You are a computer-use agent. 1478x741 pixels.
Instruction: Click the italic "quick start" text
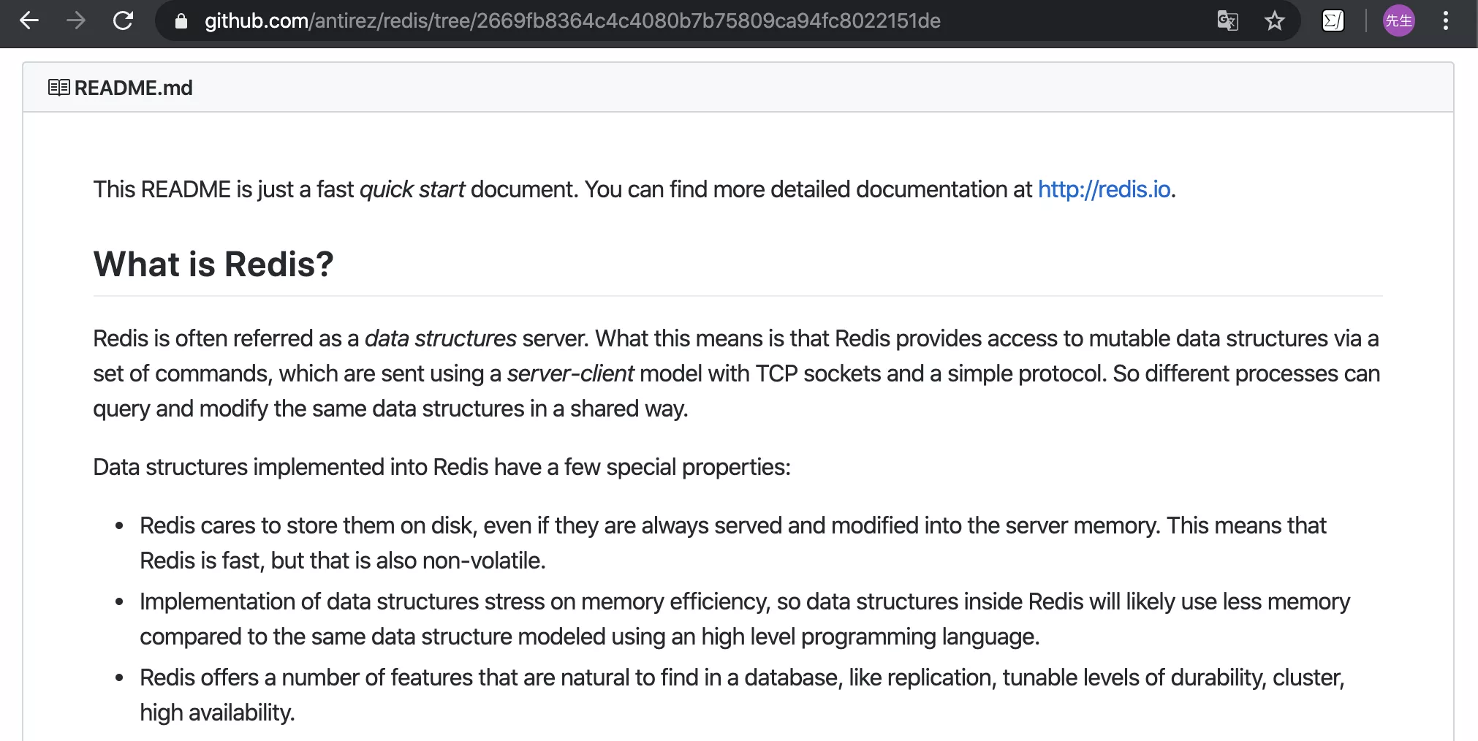(412, 189)
